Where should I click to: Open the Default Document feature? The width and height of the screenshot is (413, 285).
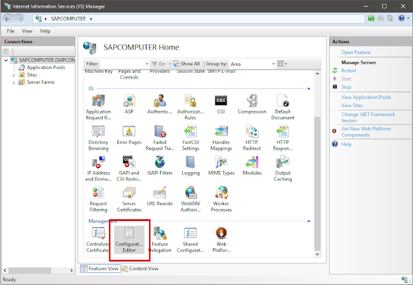coord(283,108)
